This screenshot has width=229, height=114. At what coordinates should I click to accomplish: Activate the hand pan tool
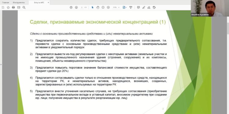pos(98,7)
